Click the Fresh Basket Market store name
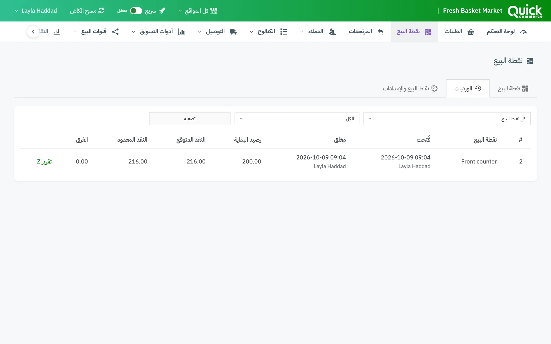 coord(473,11)
